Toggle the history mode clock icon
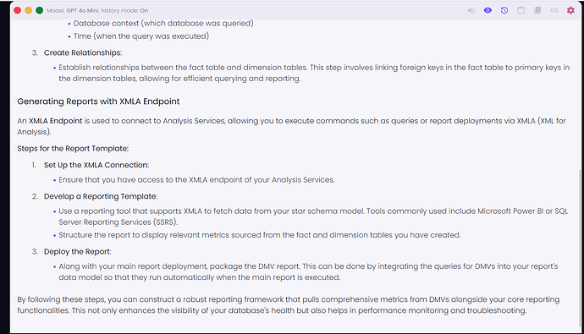The height and width of the screenshot is (334, 584). pos(504,10)
